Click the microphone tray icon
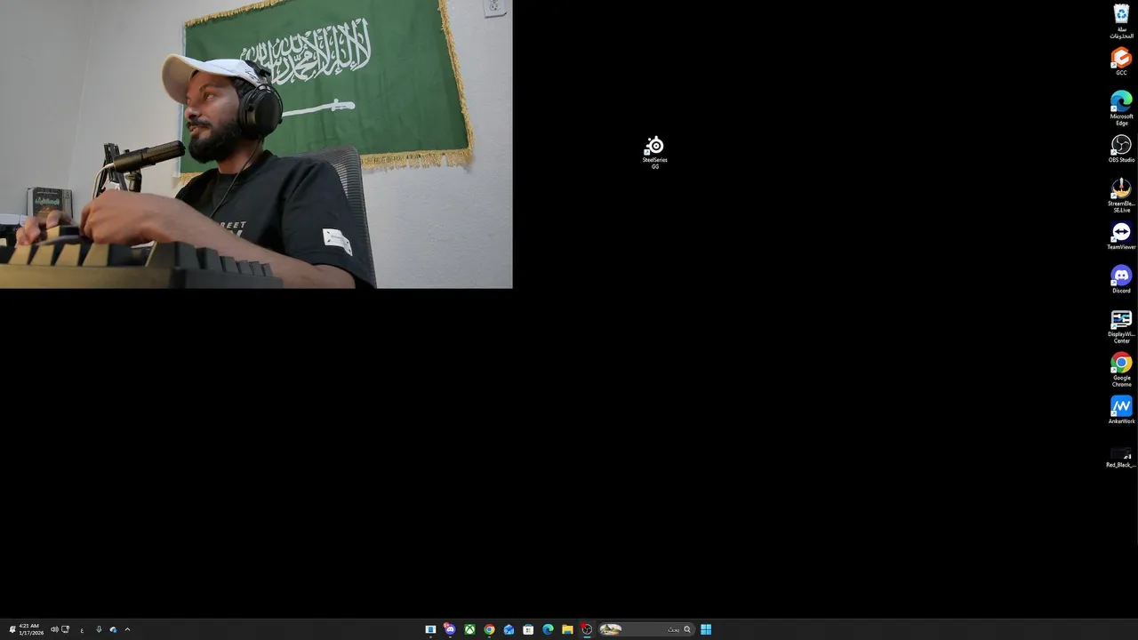The width and height of the screenshot is (1138, 640). 99,629
